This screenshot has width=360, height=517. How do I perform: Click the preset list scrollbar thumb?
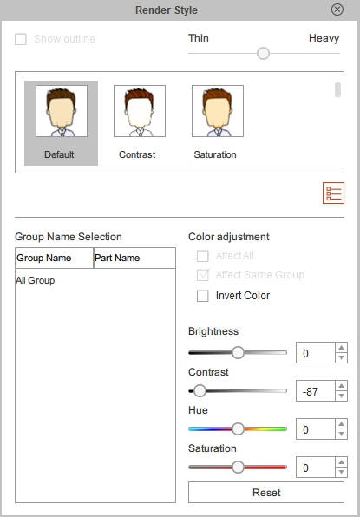coord(337,90)
